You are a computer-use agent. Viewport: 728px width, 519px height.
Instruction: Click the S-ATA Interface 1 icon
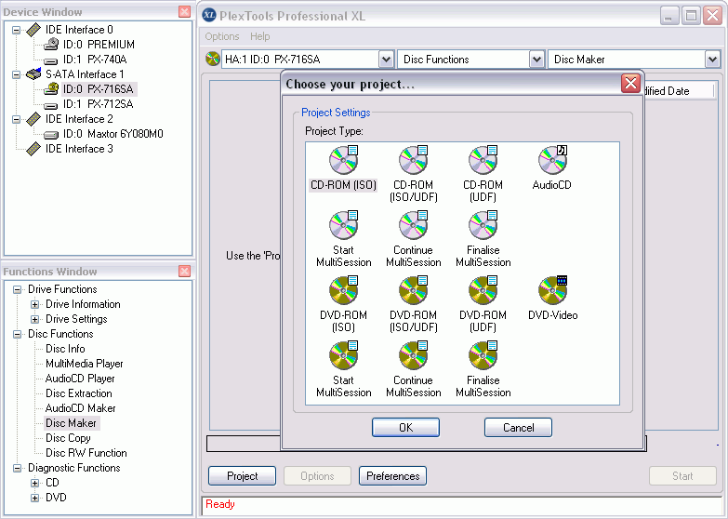(33, 73)
